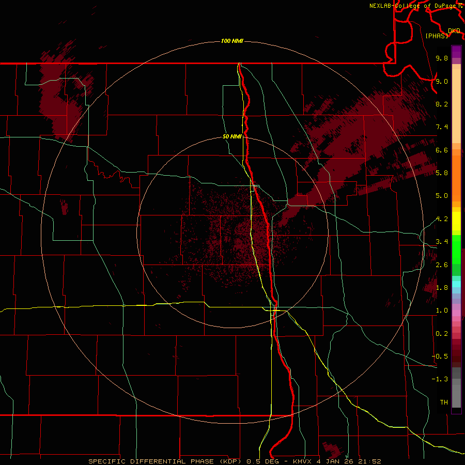Click the NEXLAB-College of DuPage label
The width and height of the screenshot is (465, 465).
pos(413,6)
